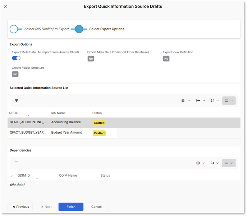This screenshot has width=247, height=216.
Task: Click the export arrow icon in Source List toolbar
Action: [x=198, y=101]
